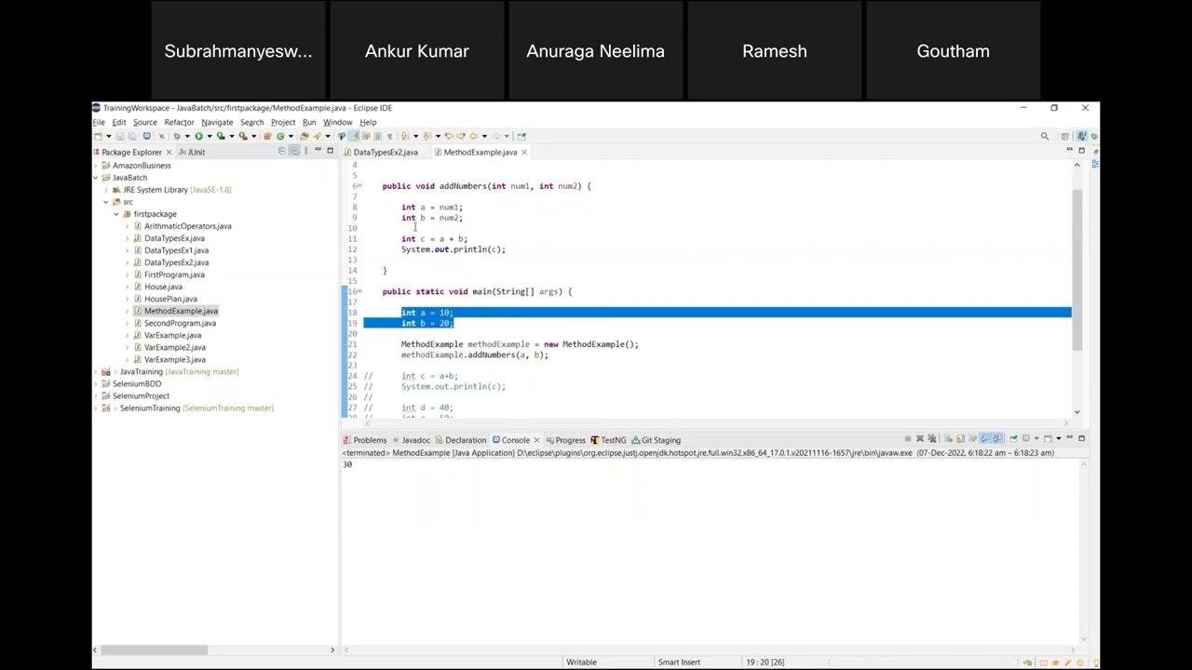Collapse the src folder node
The height and width of the screenshot is (670, 1192).
point(106,202)
